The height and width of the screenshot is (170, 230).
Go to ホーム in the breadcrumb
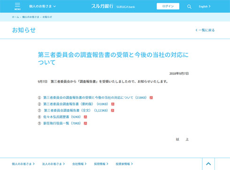pos(15,17)
